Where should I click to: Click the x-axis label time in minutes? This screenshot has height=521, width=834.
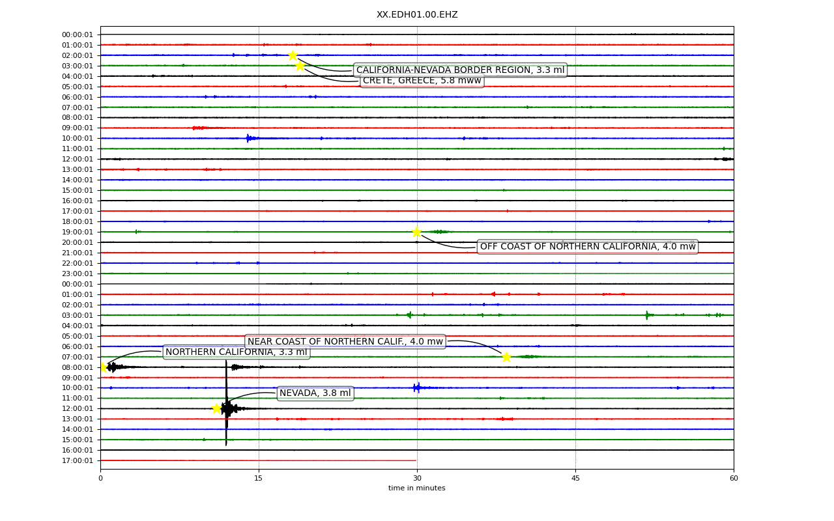(x=417, y=488)
